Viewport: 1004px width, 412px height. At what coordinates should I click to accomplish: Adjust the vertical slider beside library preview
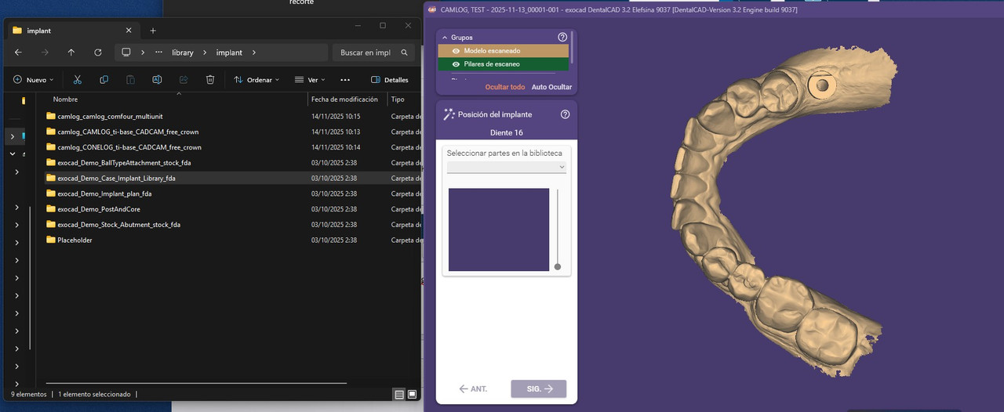coord(558,266)
